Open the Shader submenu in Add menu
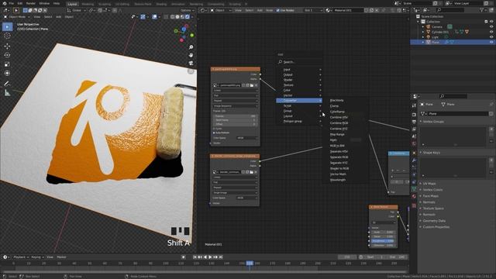 pos(299,80)
